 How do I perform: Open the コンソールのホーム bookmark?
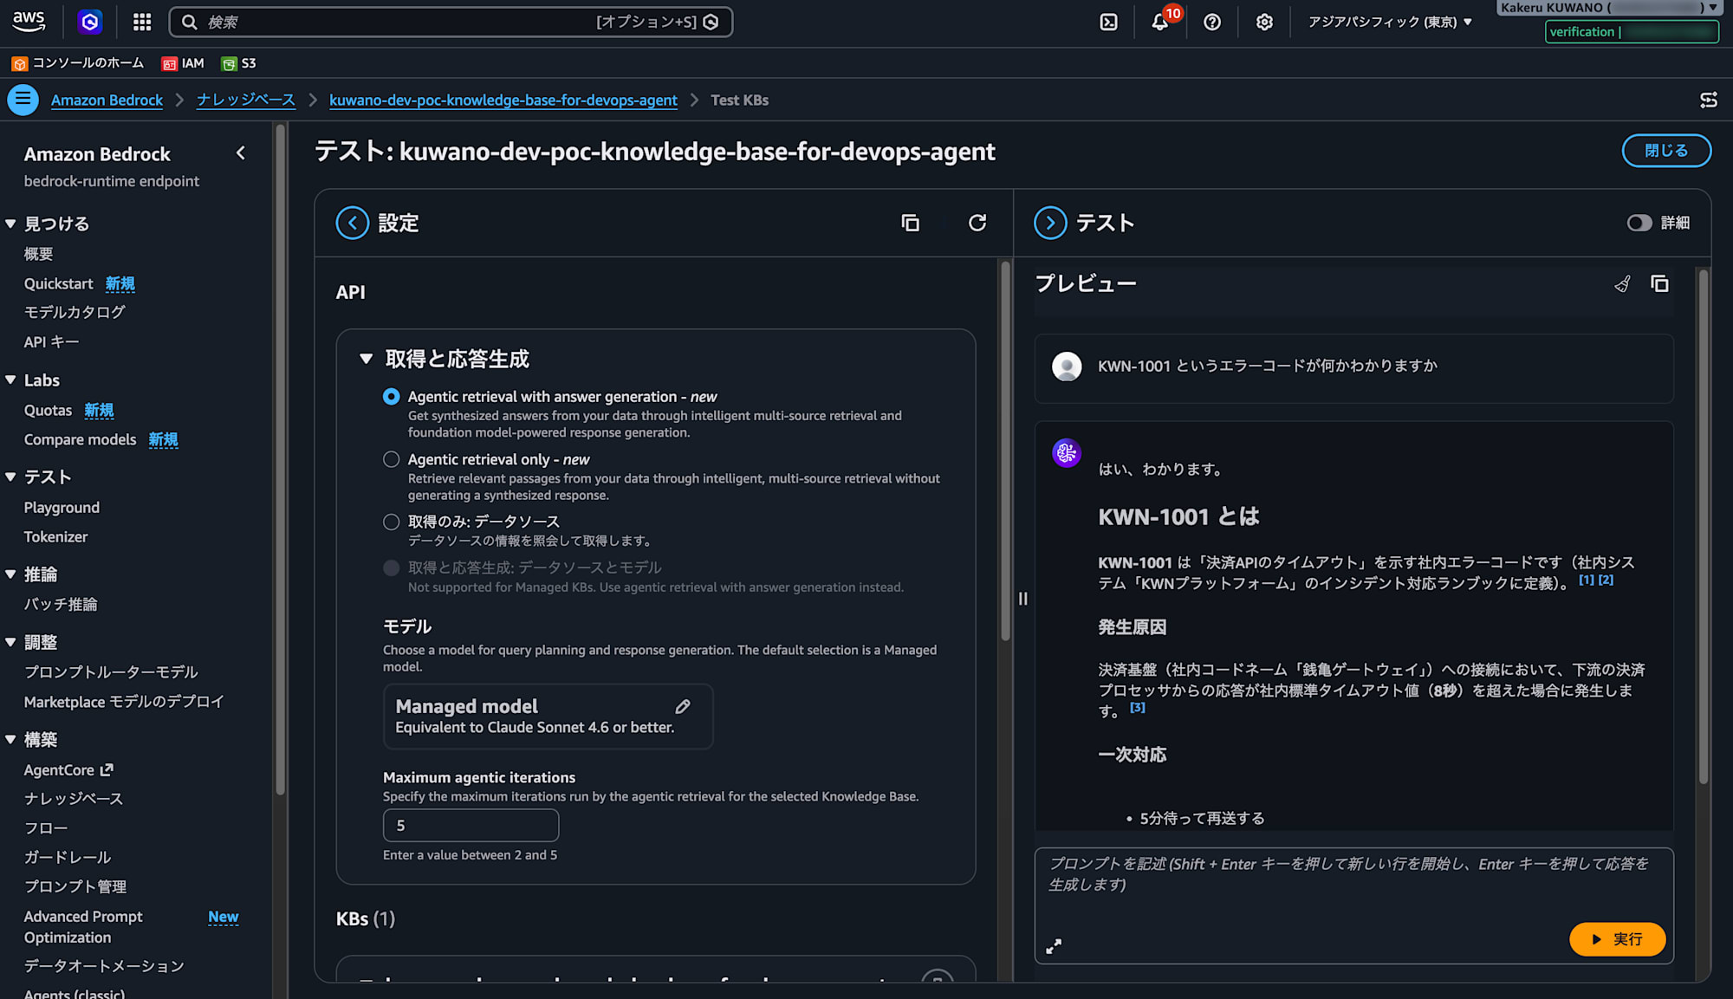tap(78, 63)
